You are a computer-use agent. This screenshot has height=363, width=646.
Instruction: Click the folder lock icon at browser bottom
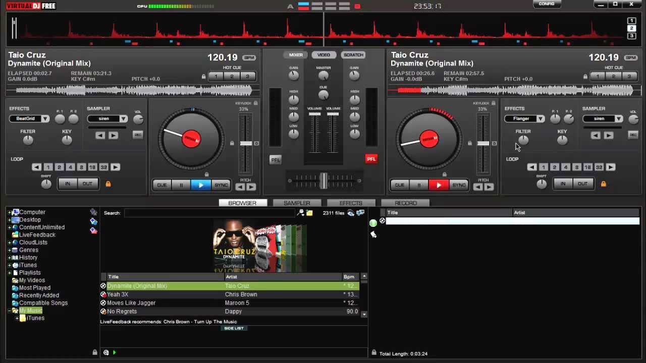tap(94, 352)
